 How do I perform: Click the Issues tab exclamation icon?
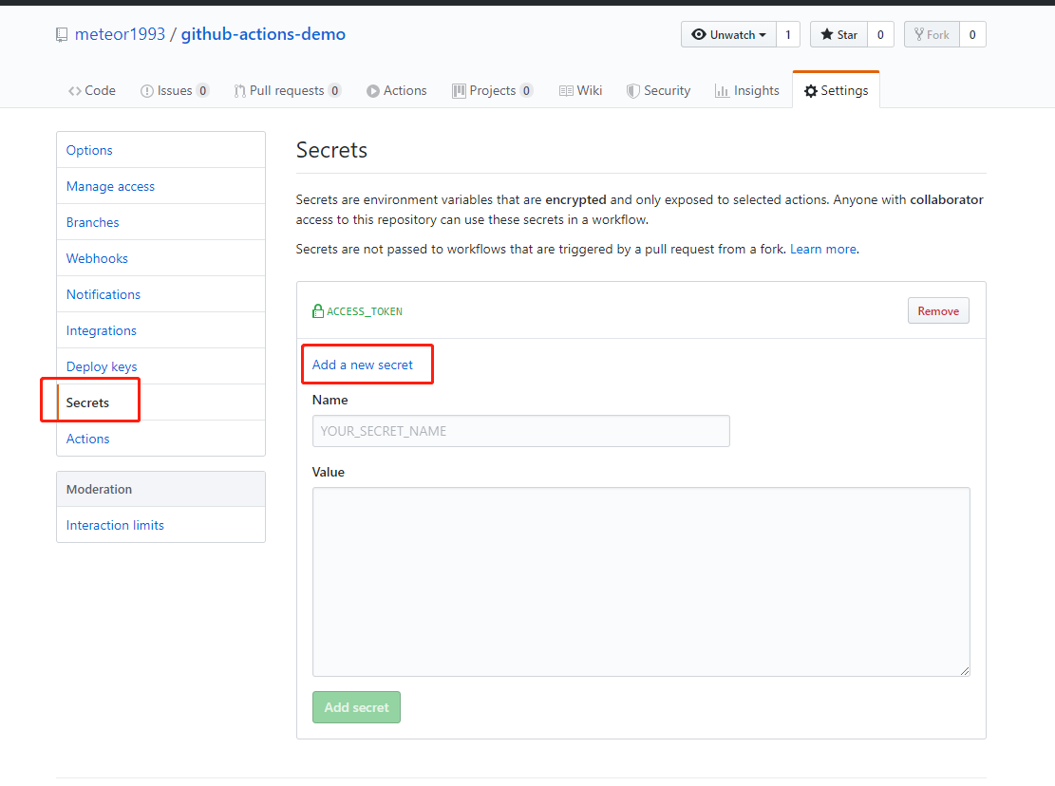click(146, 91)
